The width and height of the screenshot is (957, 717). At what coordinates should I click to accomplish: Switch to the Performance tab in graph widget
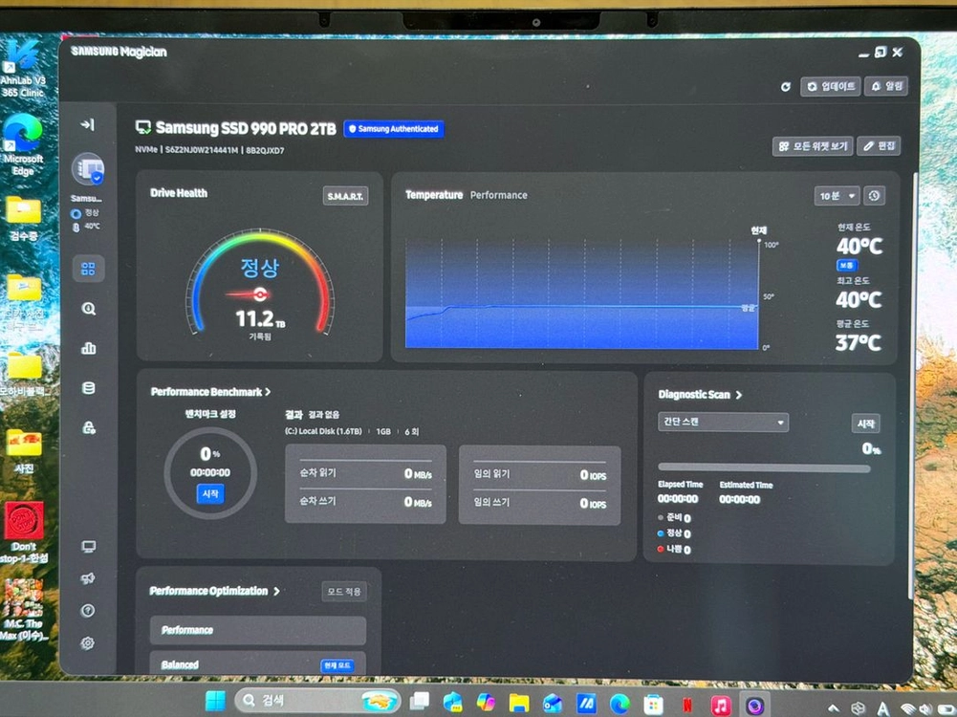click(x=499, y=195)
